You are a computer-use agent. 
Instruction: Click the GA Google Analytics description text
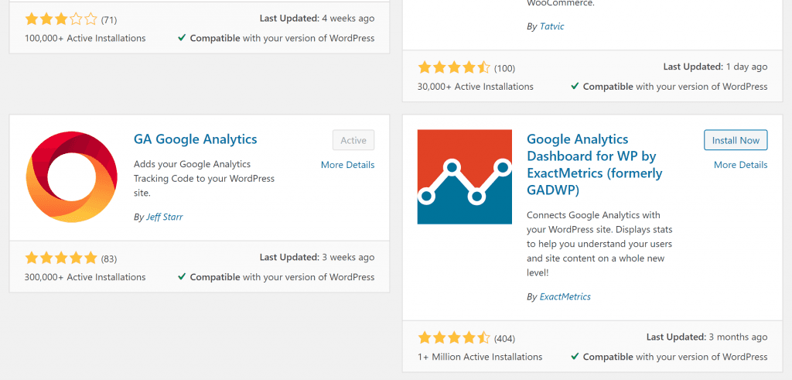(x=204, y=178)
